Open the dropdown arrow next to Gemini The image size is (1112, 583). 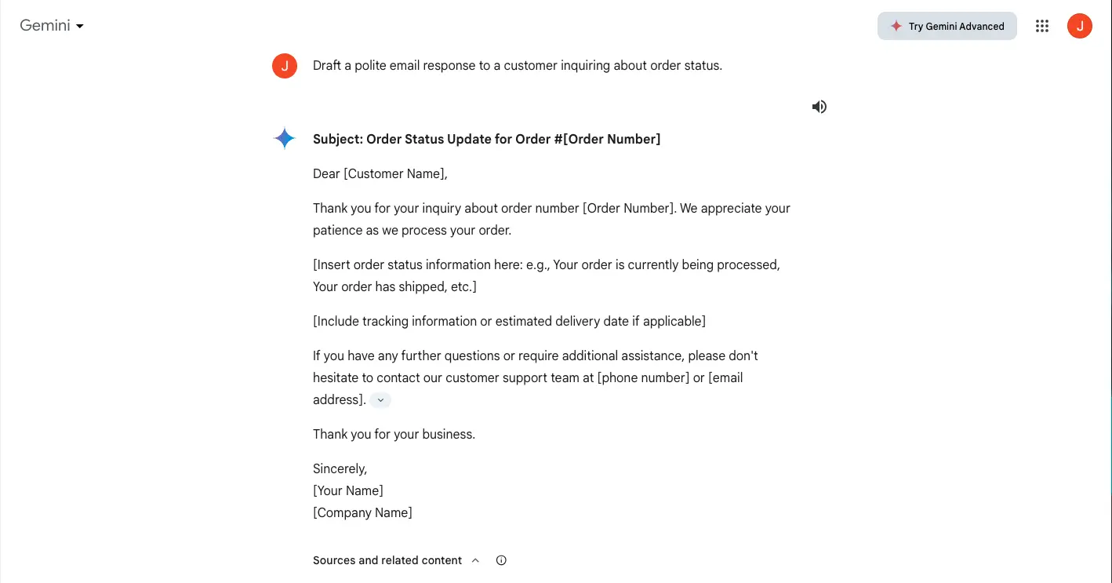[x=80, y=26]
